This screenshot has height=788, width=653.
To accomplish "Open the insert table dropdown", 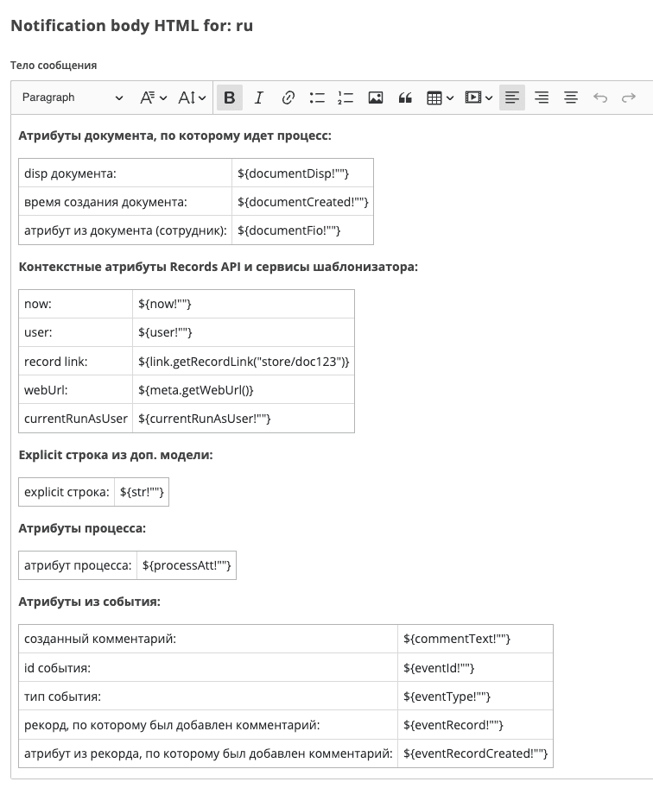I will point(441,98).
